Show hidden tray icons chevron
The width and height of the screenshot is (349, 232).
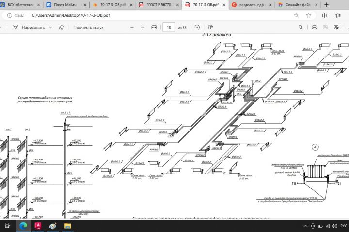coord(305,226)
